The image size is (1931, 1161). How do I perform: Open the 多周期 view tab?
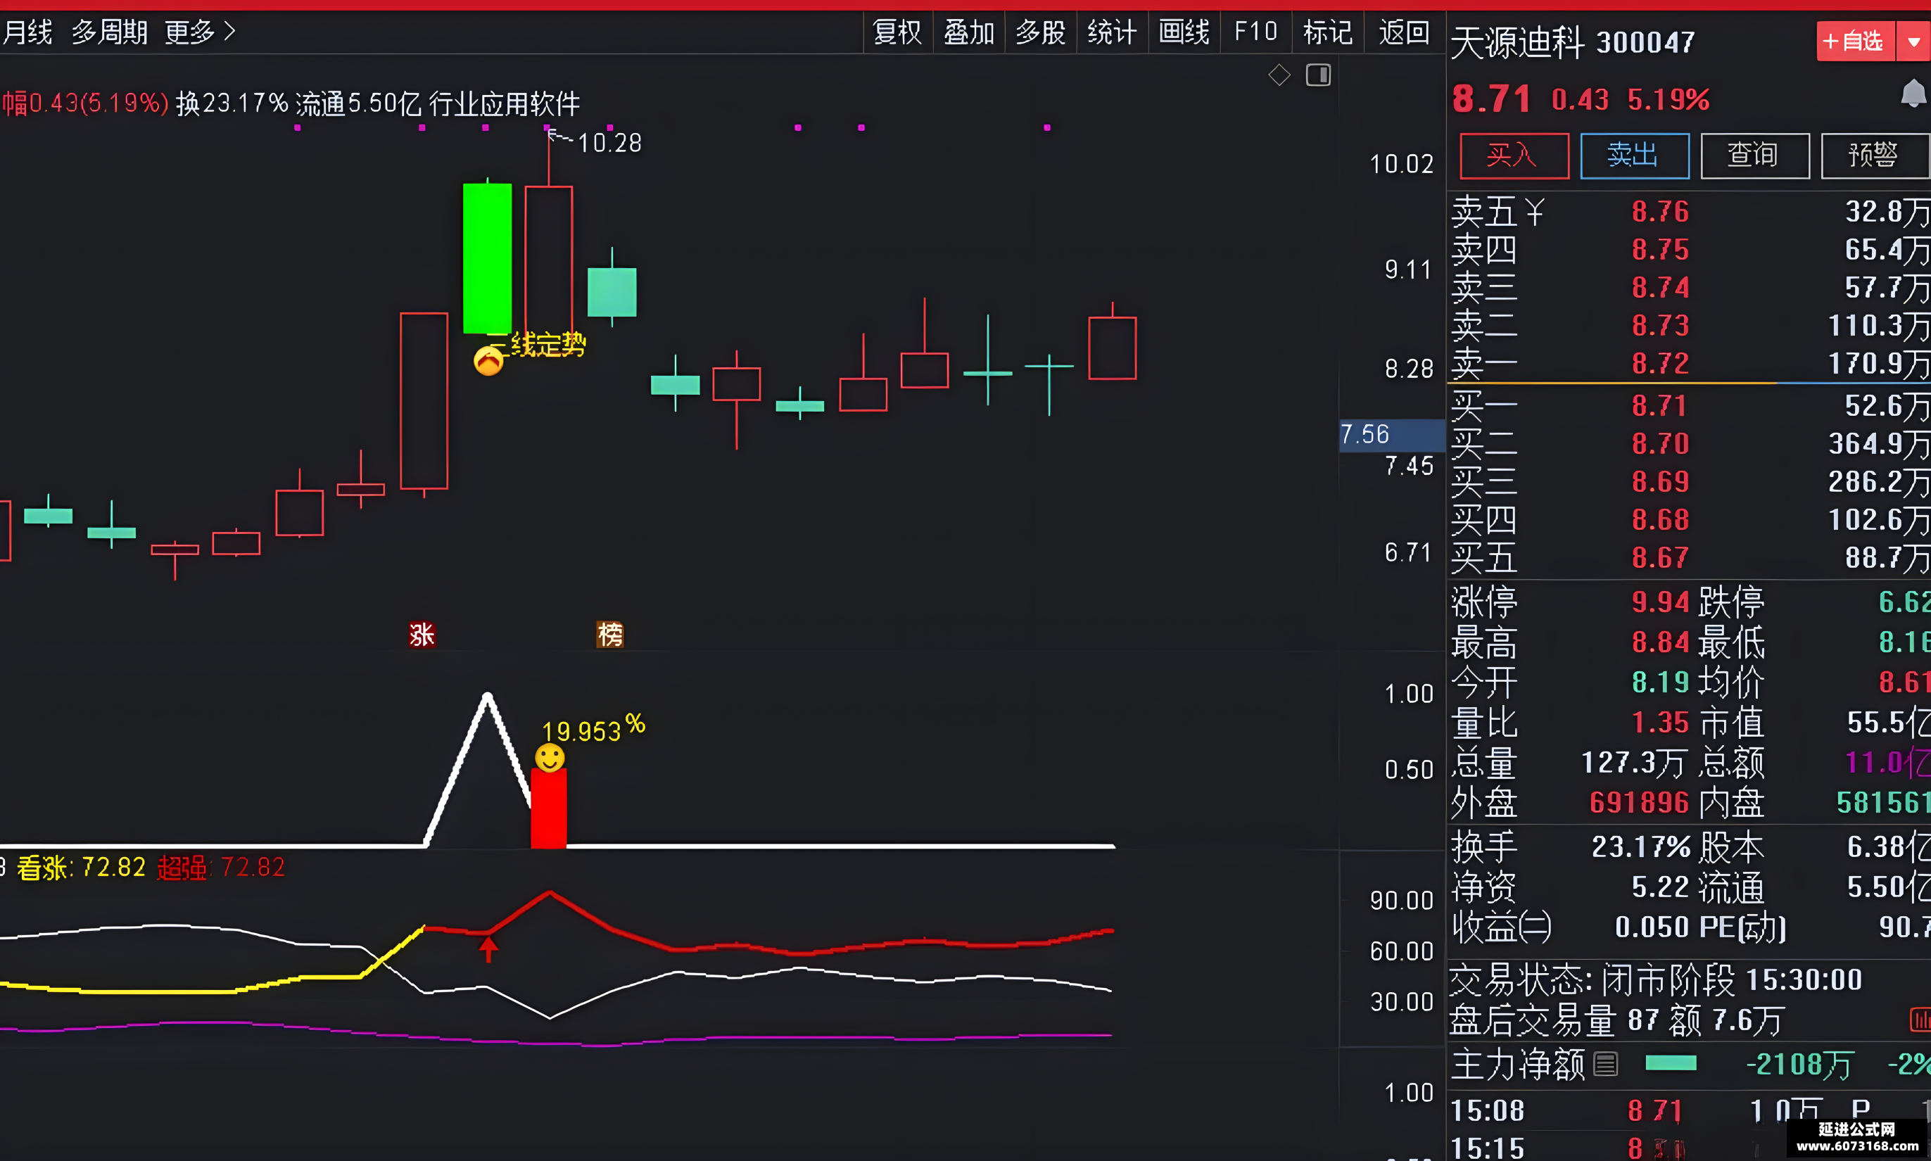pos(110,32)
